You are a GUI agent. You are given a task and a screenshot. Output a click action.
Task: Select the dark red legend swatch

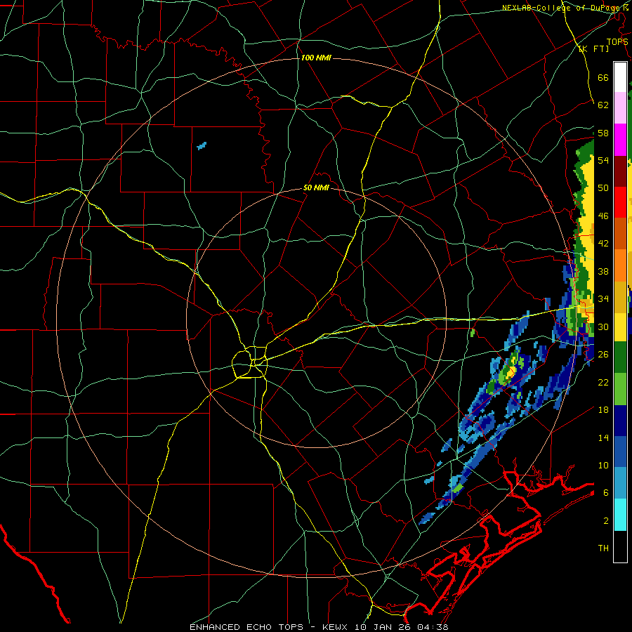click(620, 171)
